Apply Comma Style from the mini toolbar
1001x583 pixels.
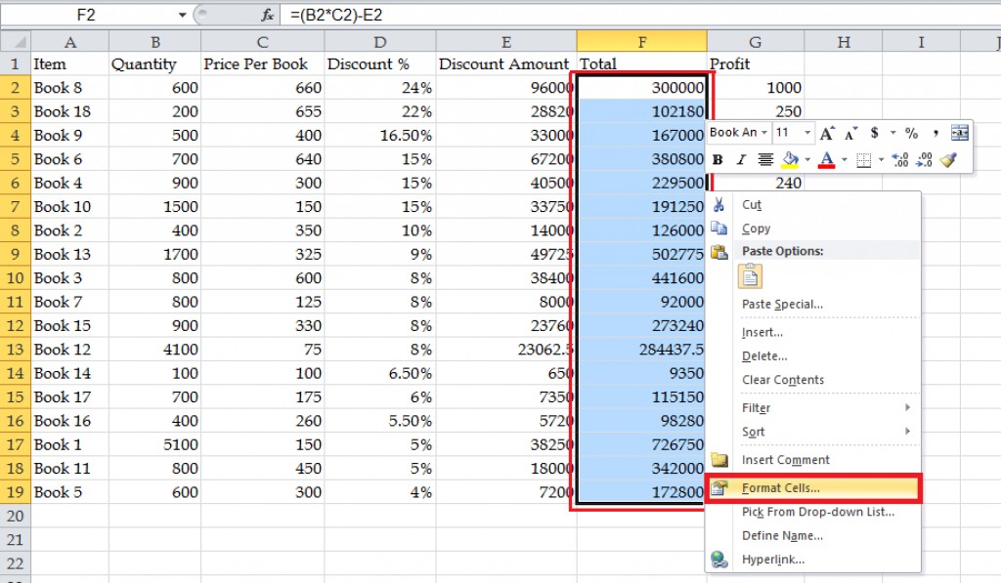point(936,132)
